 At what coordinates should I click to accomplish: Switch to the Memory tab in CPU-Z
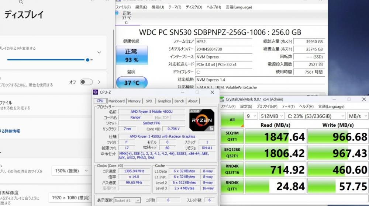coord(134,101)
